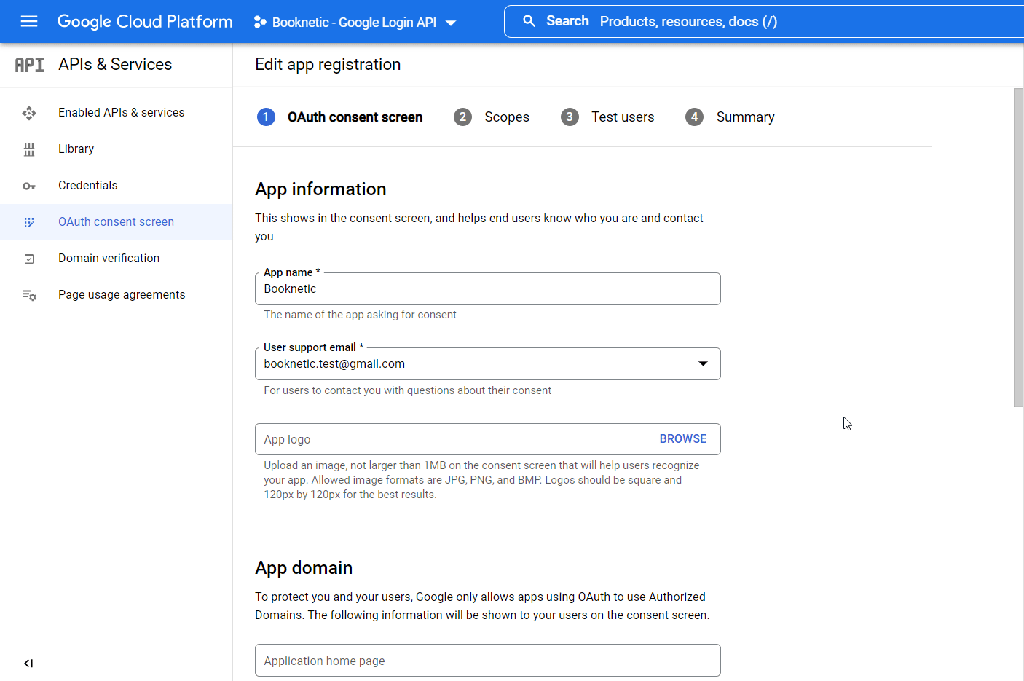Click BROWSE to upload an app logo
1024x681 pixels.
682,438
